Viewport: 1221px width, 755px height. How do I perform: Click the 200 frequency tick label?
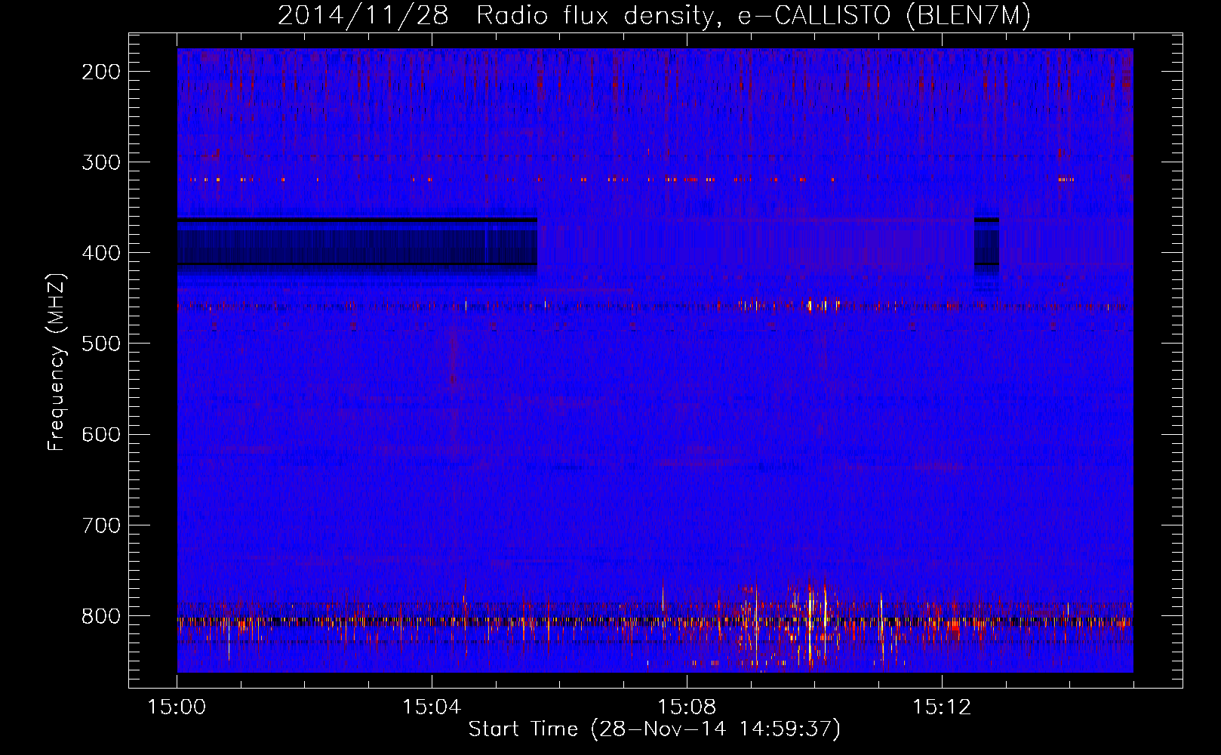pos(101,72)
